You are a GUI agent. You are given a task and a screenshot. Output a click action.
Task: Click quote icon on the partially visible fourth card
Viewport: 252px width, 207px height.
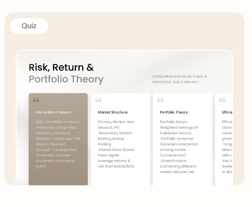[222, 100]
